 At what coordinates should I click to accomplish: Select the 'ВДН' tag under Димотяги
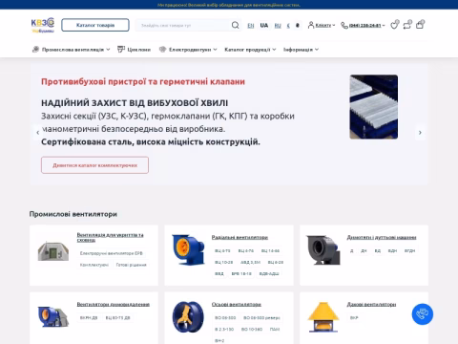pyautogui.click(x=392, y=250)
